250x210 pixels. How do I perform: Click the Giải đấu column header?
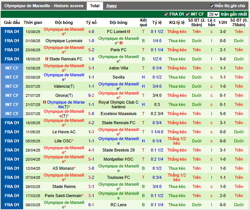(x=12, y=22)
